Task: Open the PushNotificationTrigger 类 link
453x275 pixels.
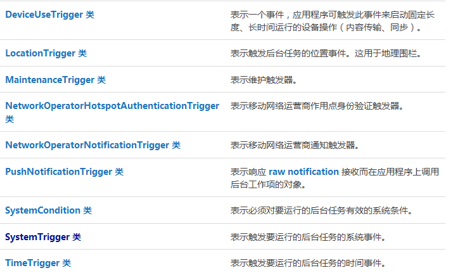Action: click(x=65, y=172)
